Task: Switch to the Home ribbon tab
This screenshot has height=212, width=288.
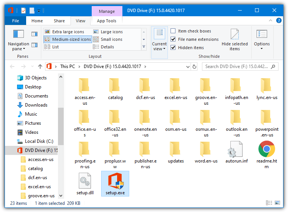Action: (37, 21)
